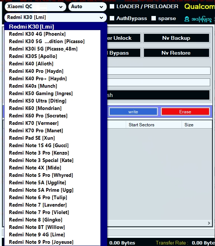Select Redmi K40 Pro+ [Haydn]

click(52, 79)
